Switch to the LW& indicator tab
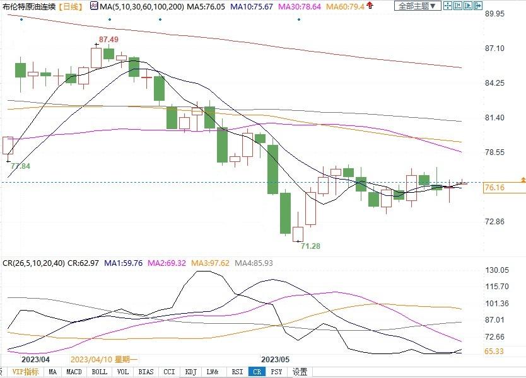 [213, 372]
